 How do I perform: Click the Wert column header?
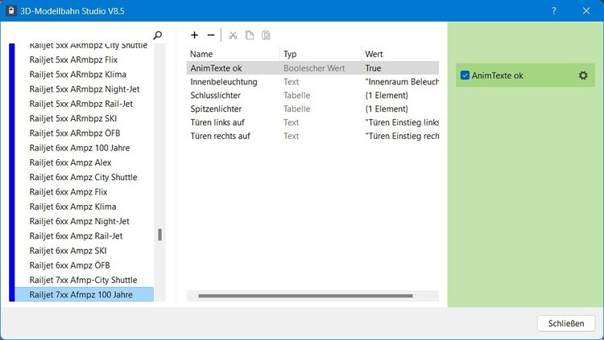point(400,54)
